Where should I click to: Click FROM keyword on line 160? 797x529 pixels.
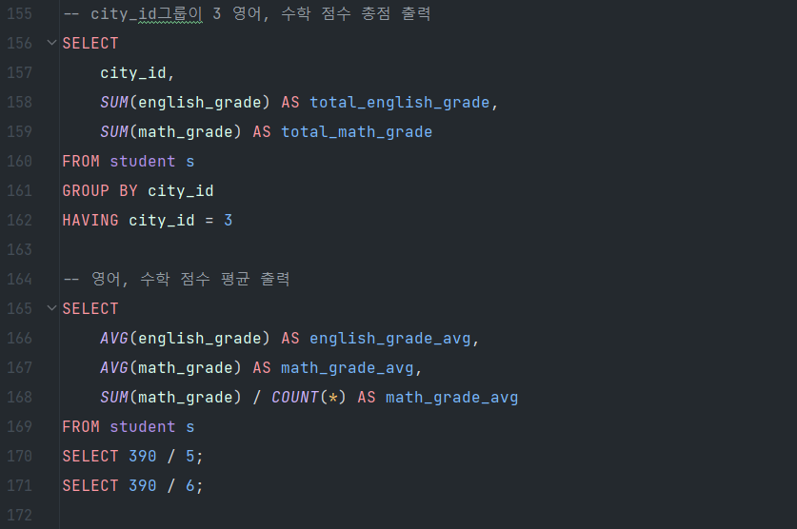[81, 162]
